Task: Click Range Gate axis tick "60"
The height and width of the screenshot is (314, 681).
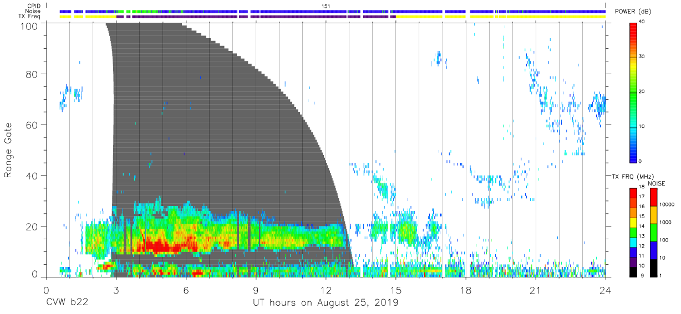Action: pyautogui.click(x=33, y=125)
